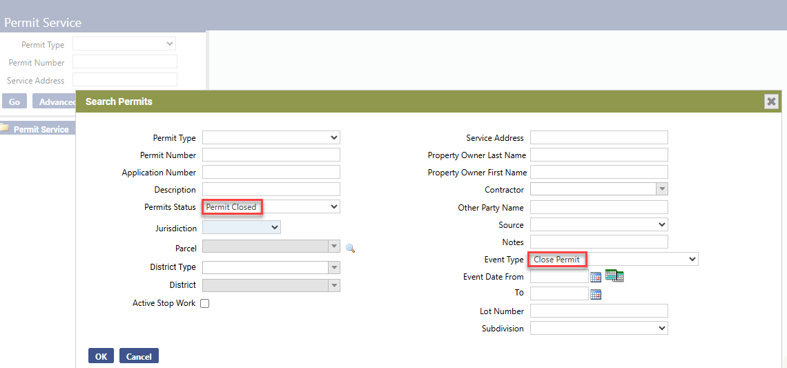Toggle the Active Stop Work checkbox
The width and height of the screenshot is (787, 368).
204,304
